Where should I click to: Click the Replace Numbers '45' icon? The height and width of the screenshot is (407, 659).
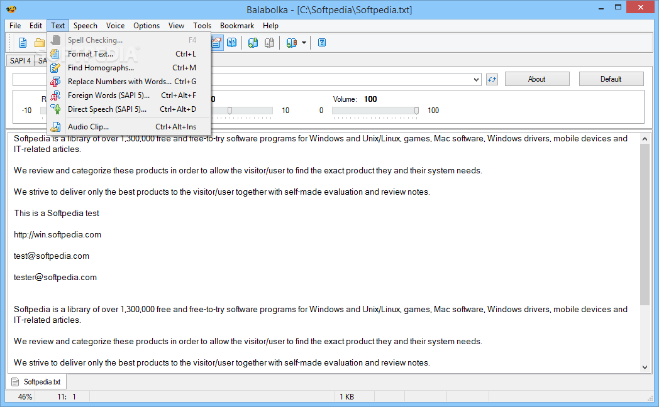tap(55, 82)
